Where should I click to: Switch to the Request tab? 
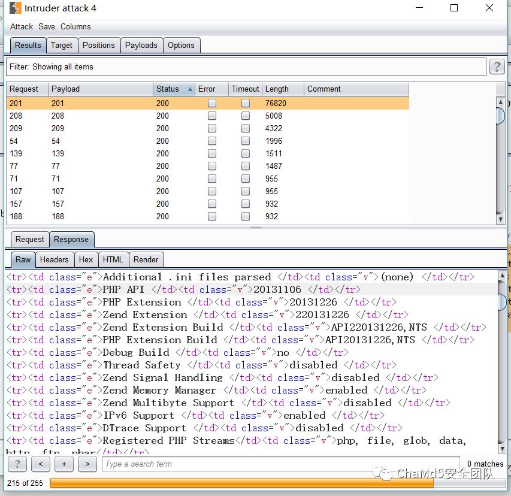(30, 240)
